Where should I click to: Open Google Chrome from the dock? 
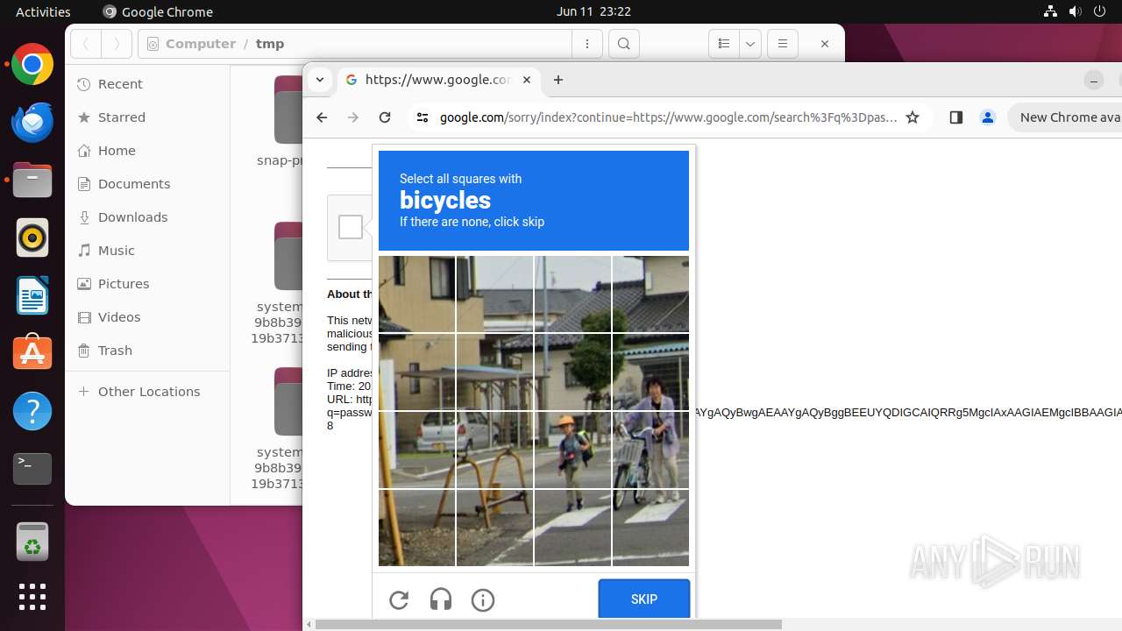[32, 64]
